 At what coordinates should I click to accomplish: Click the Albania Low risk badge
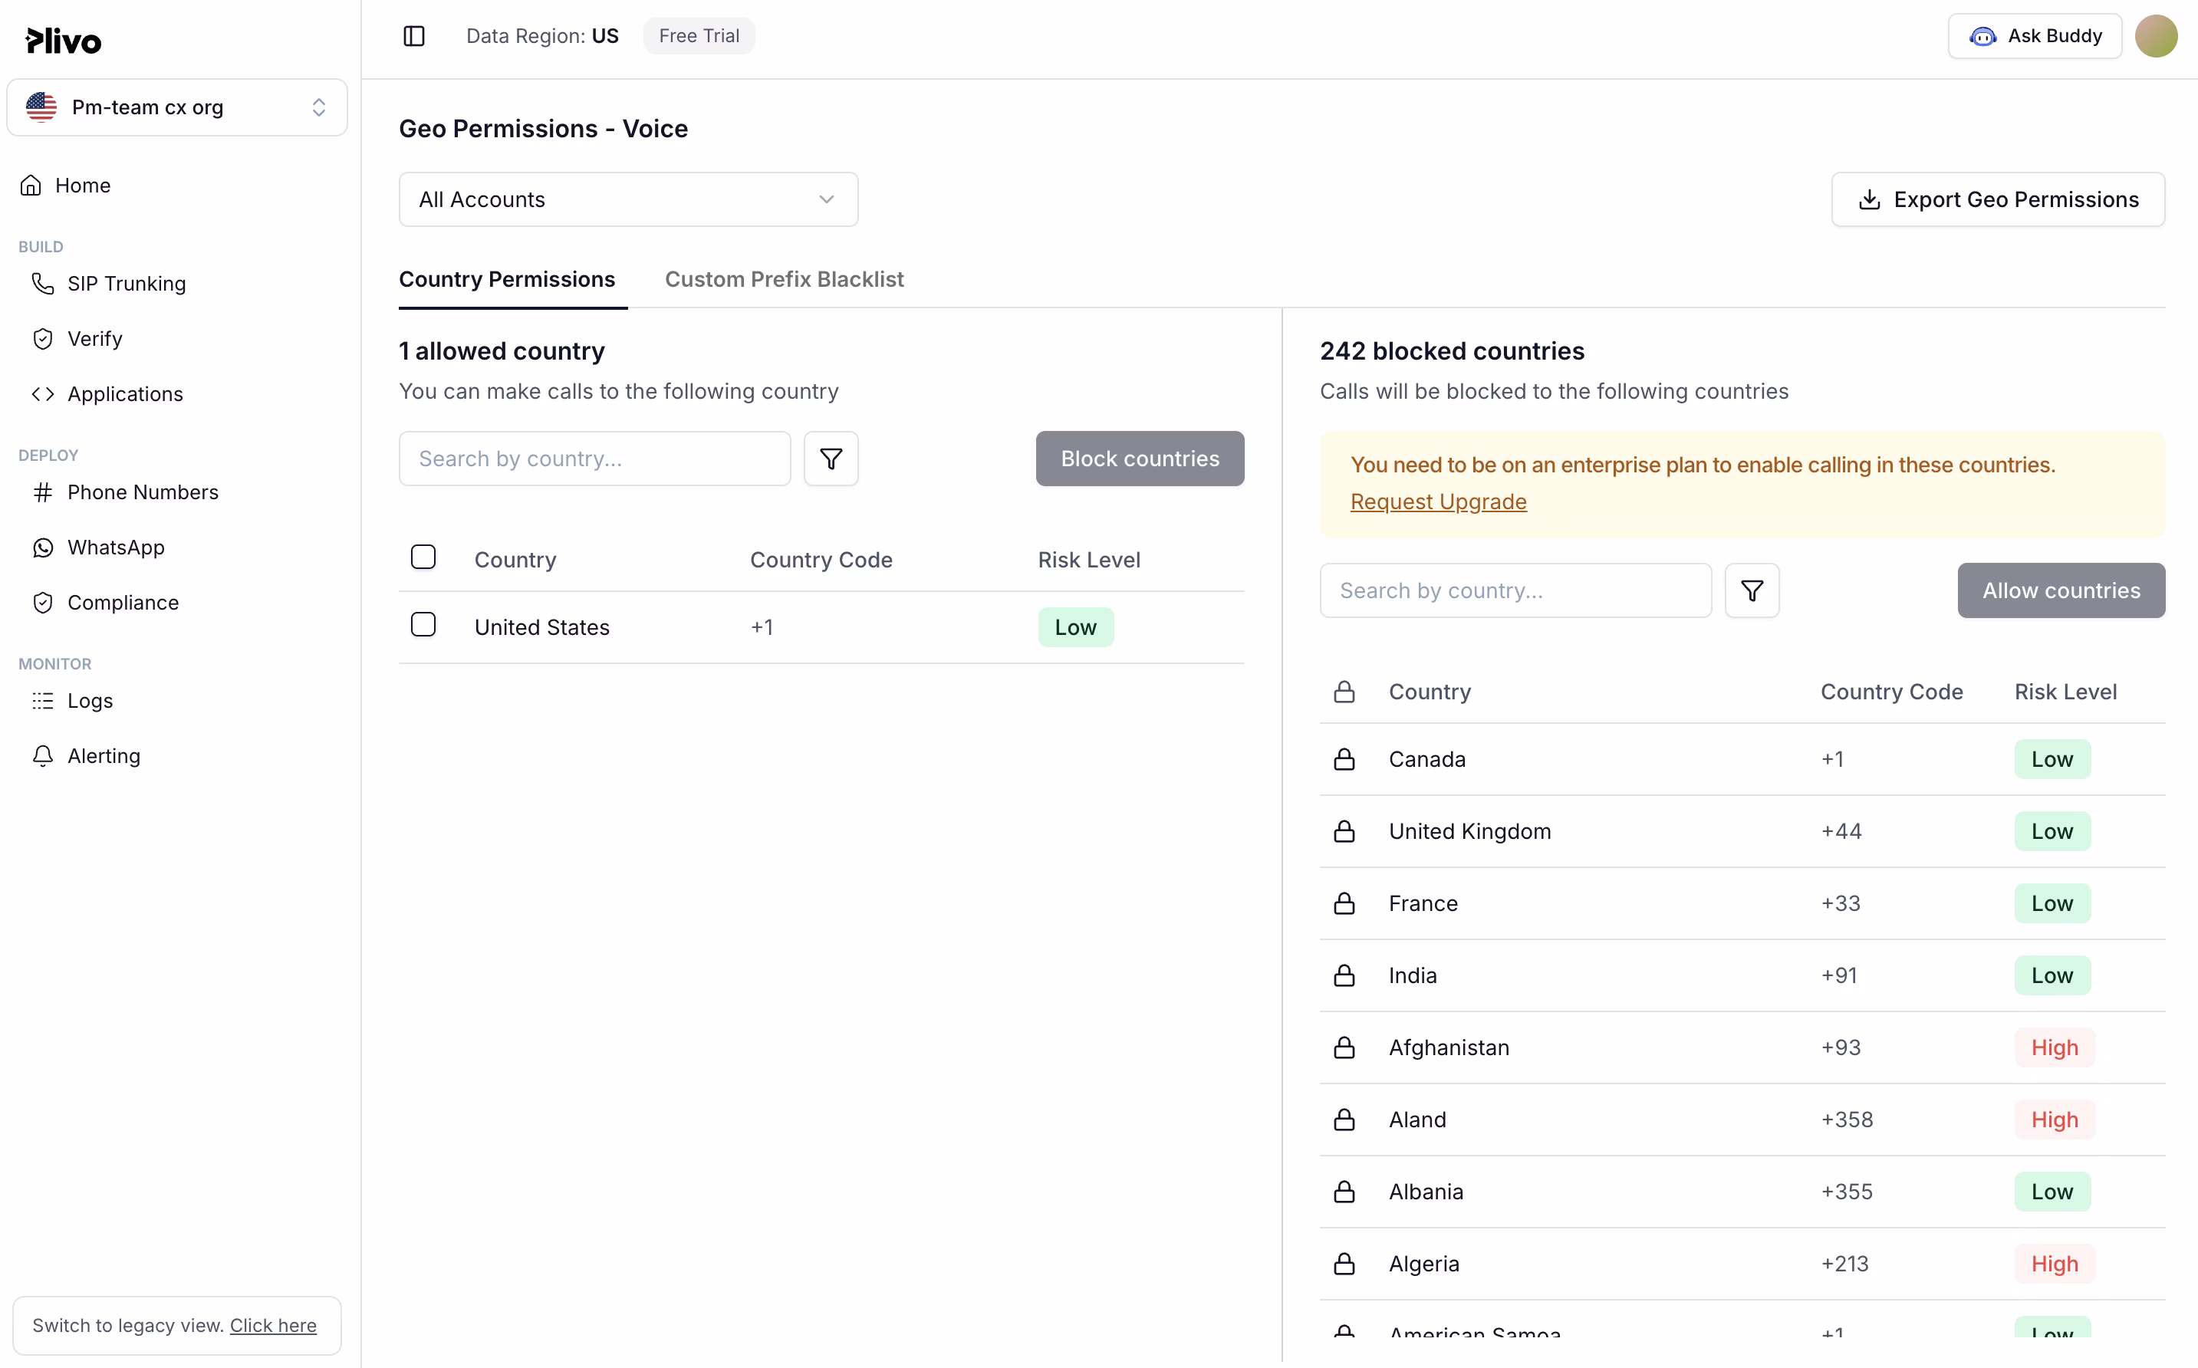(x=2052, y=1192)
